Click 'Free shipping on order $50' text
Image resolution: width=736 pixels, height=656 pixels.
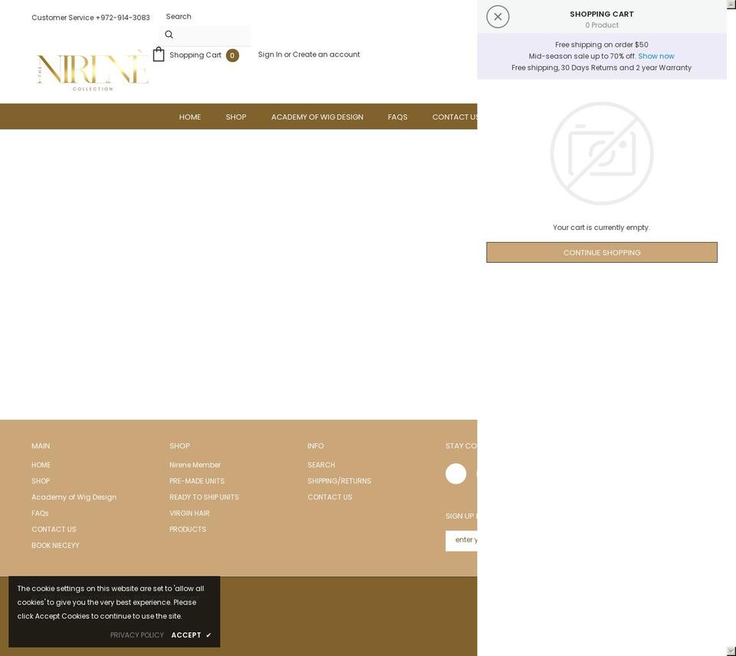[x=602, y=44]
